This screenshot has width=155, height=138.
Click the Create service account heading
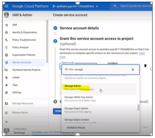point(70,15)
